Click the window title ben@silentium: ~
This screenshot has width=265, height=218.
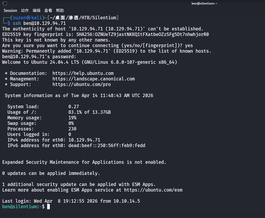[x=204, y=3]
